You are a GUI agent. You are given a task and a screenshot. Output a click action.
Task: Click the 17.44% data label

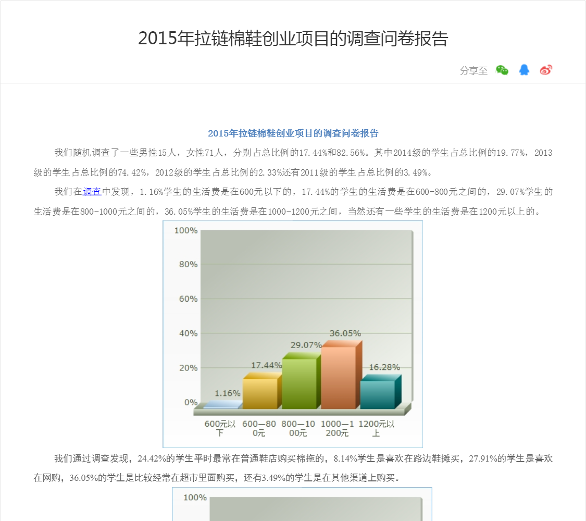coord(266,365)
